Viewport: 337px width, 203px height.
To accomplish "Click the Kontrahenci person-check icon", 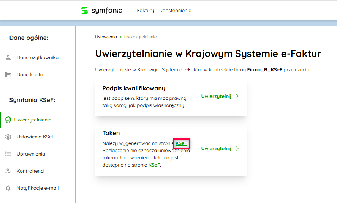I will tap(8, 171).
